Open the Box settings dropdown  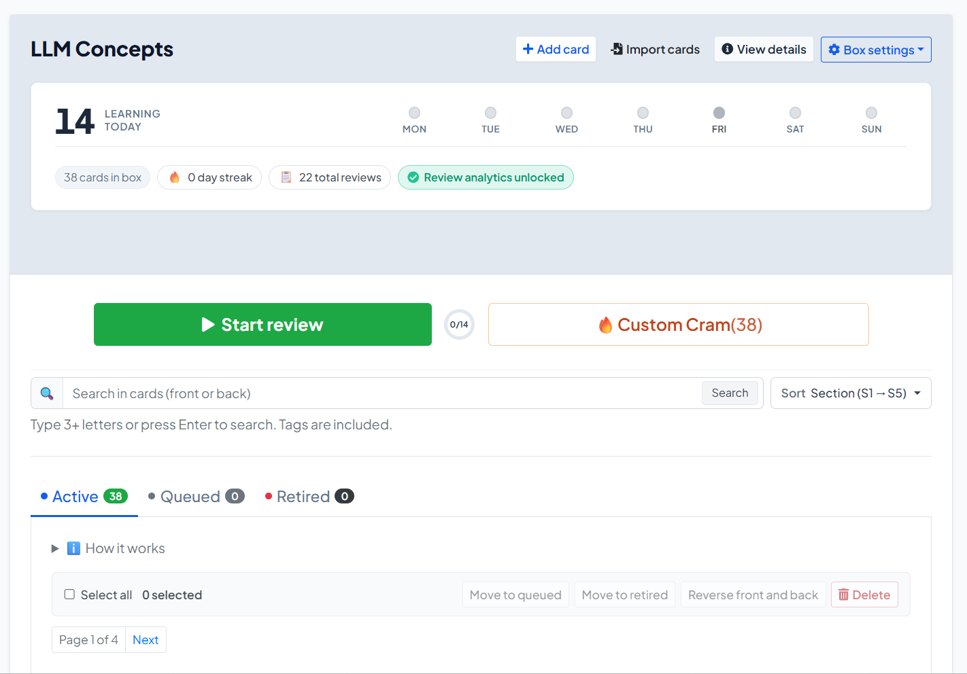876,50
